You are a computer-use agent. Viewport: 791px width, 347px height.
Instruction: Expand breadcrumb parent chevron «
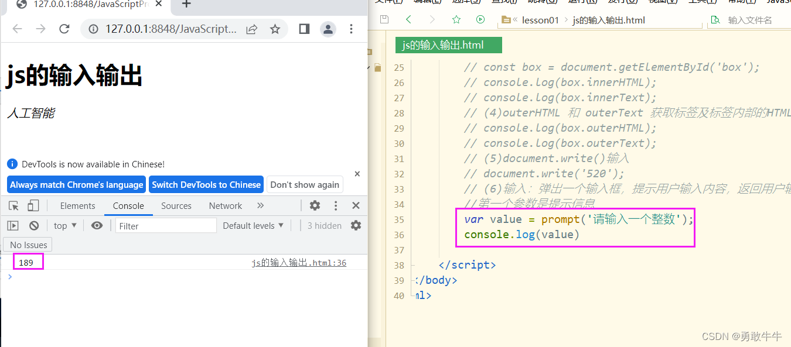pos(514,20)
